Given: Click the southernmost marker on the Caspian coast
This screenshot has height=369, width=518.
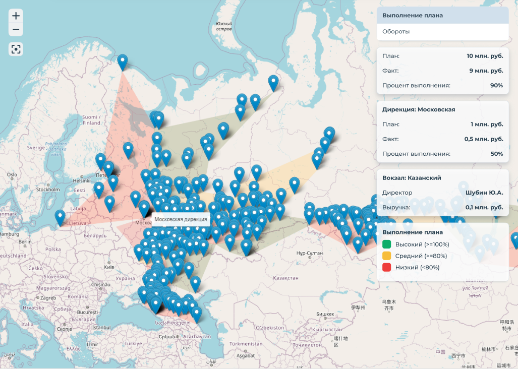Looking at the screenshot, I should coord(197,315).
